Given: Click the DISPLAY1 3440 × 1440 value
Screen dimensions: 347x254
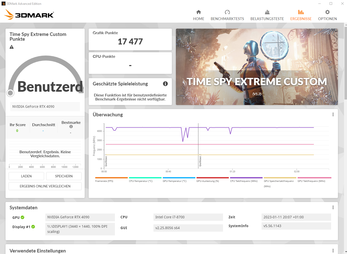Looking at the screenshot, I should (80, 229).
